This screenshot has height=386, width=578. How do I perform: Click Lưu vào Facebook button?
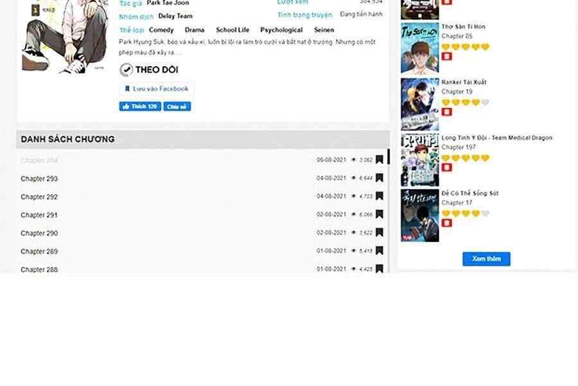coord(157,89)
